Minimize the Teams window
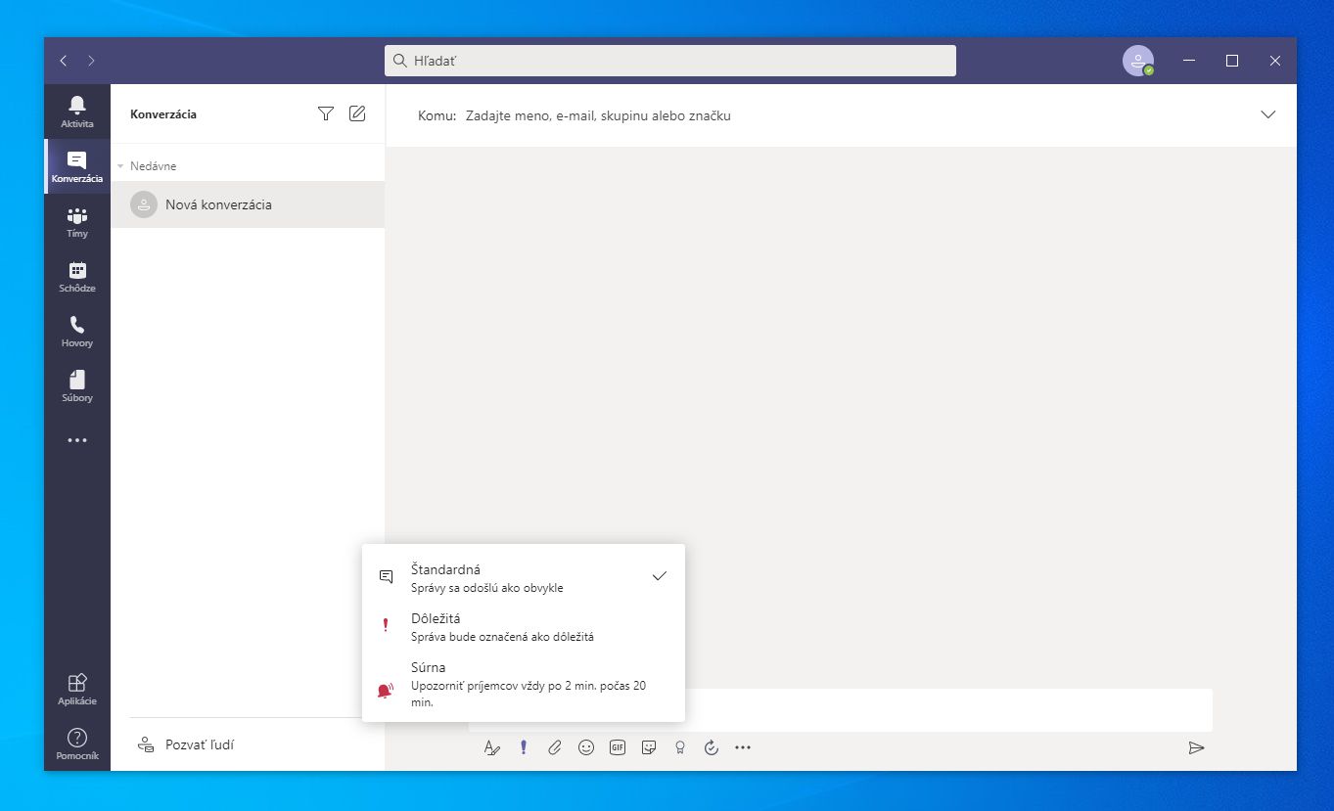 pyautogui.click(x=1189, y=61)
